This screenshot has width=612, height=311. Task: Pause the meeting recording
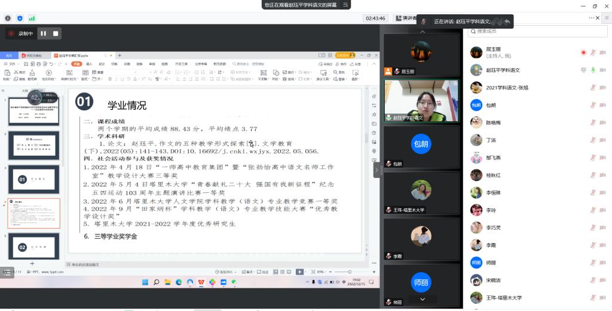(x=43, y=33)
